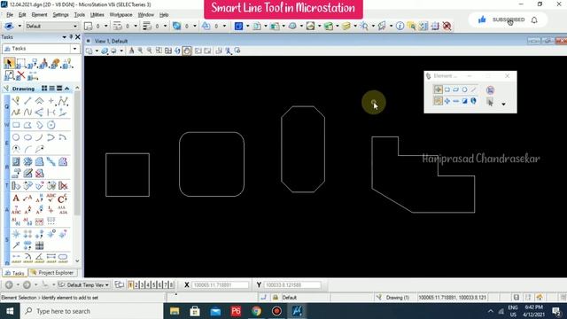Click the Block selection method in Element Selection
The height and width of the screenshot is (319, 567).
coord(447,89)
